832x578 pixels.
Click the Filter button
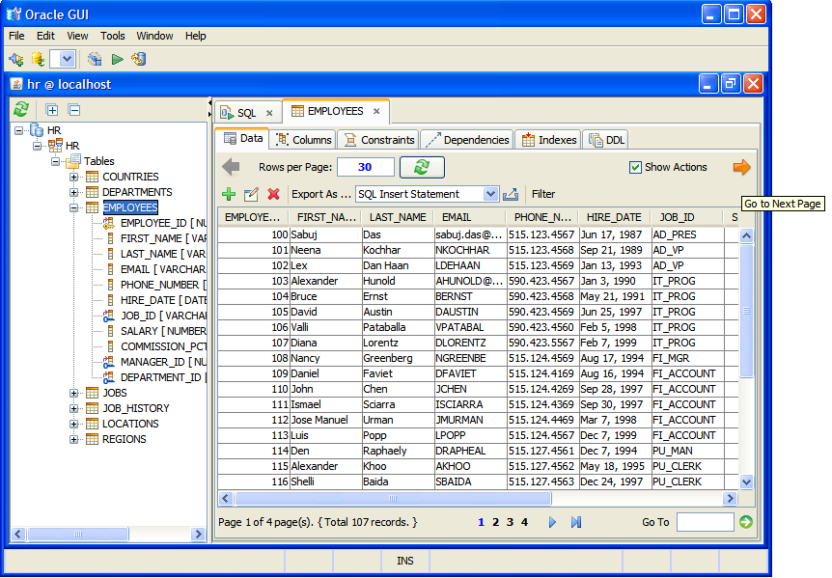(543, 194)
